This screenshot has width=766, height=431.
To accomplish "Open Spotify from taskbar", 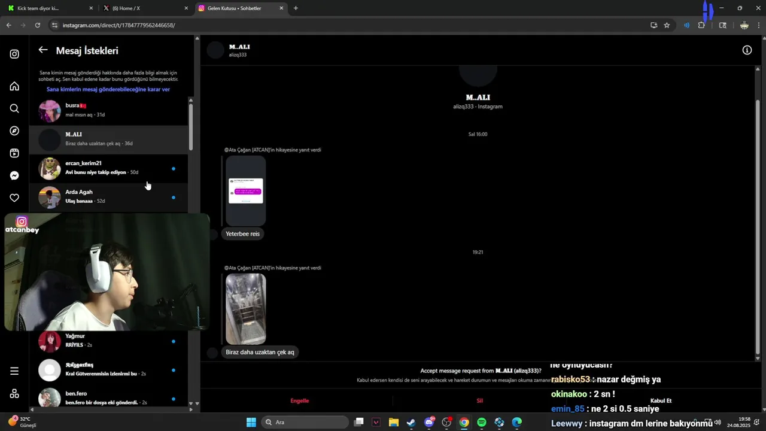I will [482, 423].
